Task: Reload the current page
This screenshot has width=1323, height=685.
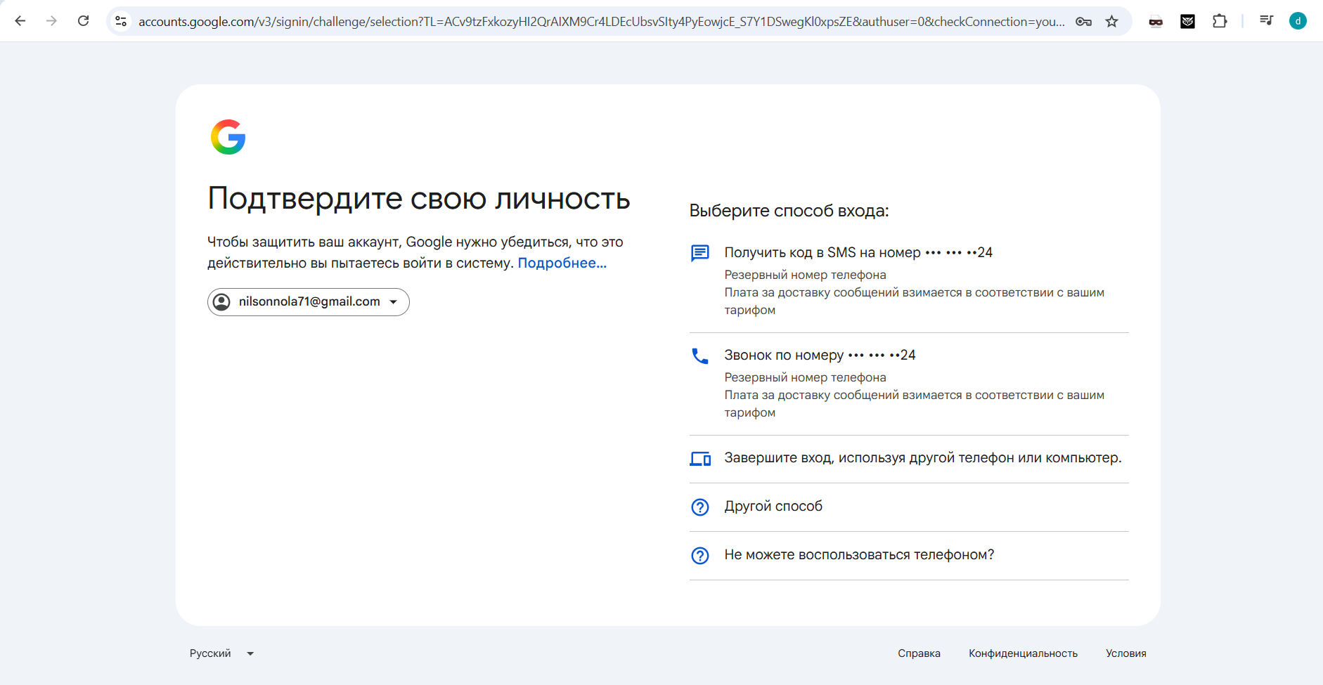Action: coord(83,21)
